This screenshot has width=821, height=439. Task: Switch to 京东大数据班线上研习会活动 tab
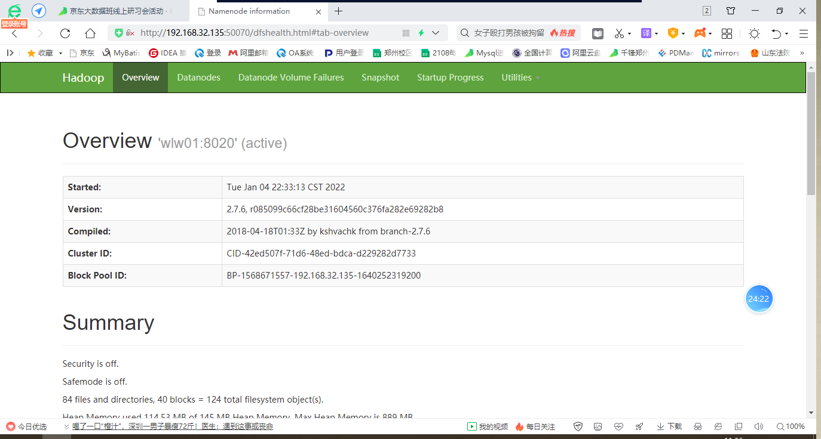click(120, 11)
